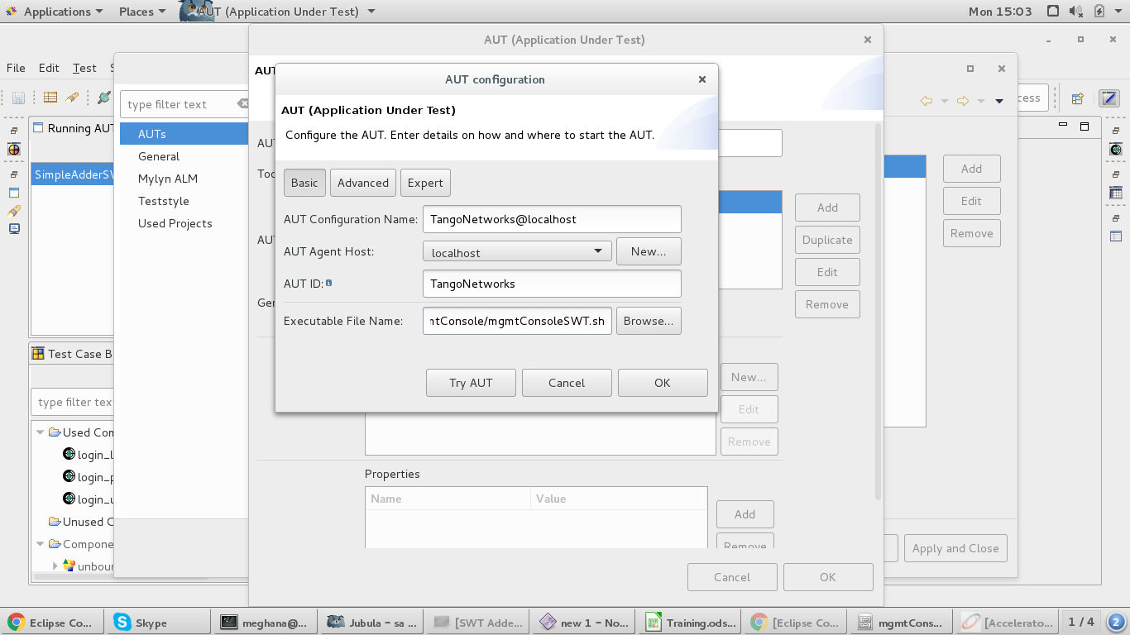1130x635 pixels.
Task: Click the info icon beside AUT ID
Action: (x=328, y=283)
